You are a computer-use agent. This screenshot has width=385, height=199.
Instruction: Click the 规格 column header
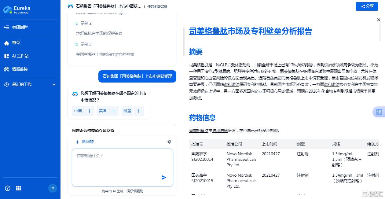tap(336, 144)
